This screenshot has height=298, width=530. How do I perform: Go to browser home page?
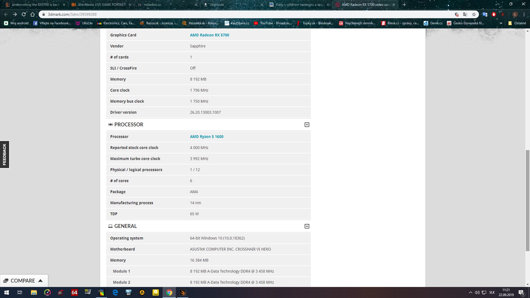[33, 14]
